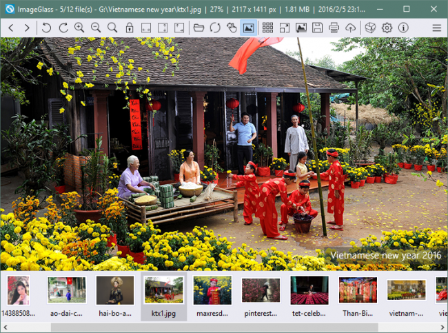Go to the previous image with back arrow
This screenshot has height=333, width=448.
11,28
